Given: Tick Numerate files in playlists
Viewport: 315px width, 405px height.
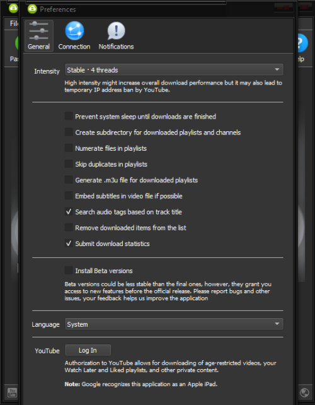Looking at the screenshot, I should [69, 148].
